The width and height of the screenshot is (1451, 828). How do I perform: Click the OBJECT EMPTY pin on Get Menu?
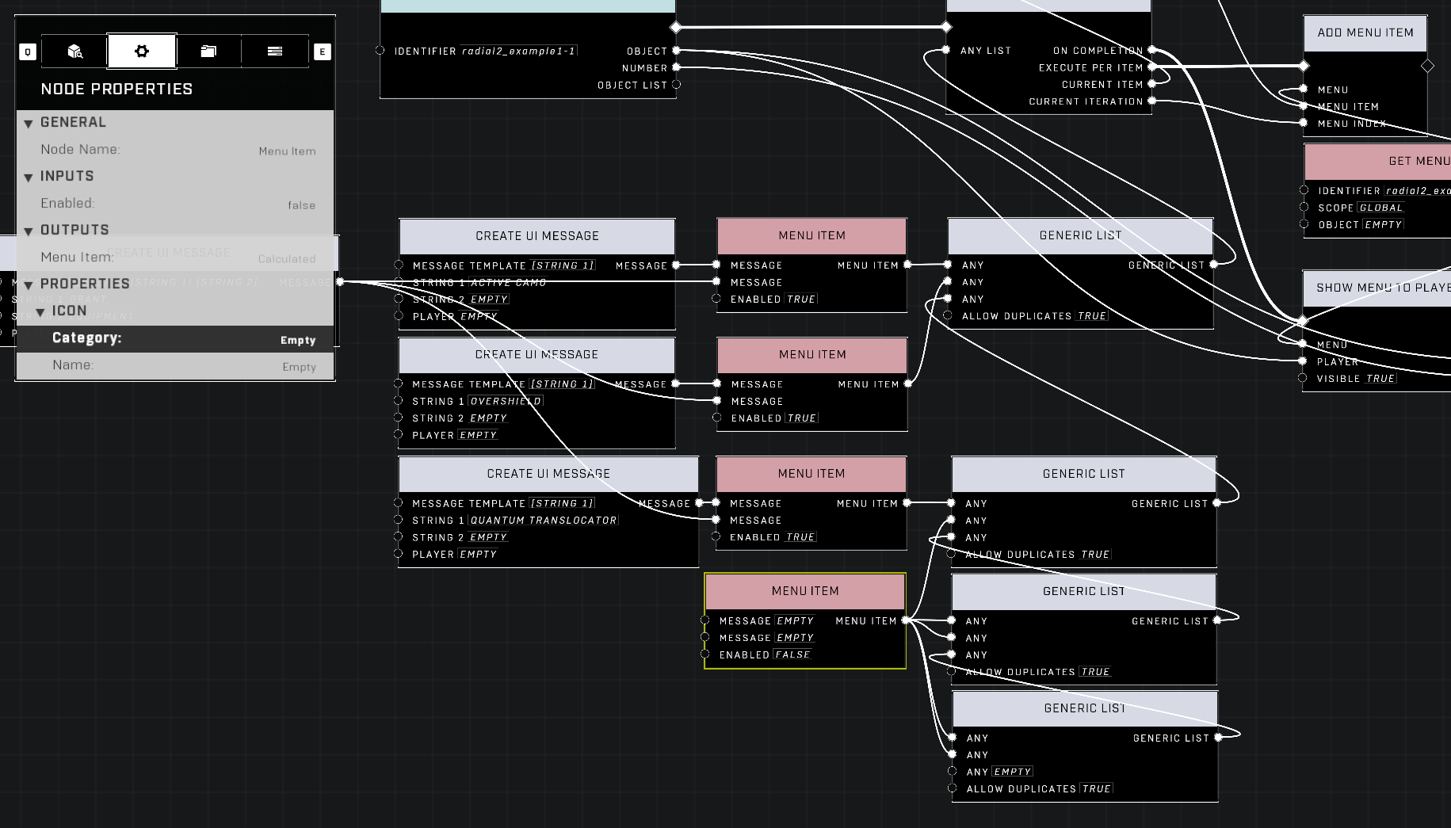pyautogui.click(x=1304, y=224)
